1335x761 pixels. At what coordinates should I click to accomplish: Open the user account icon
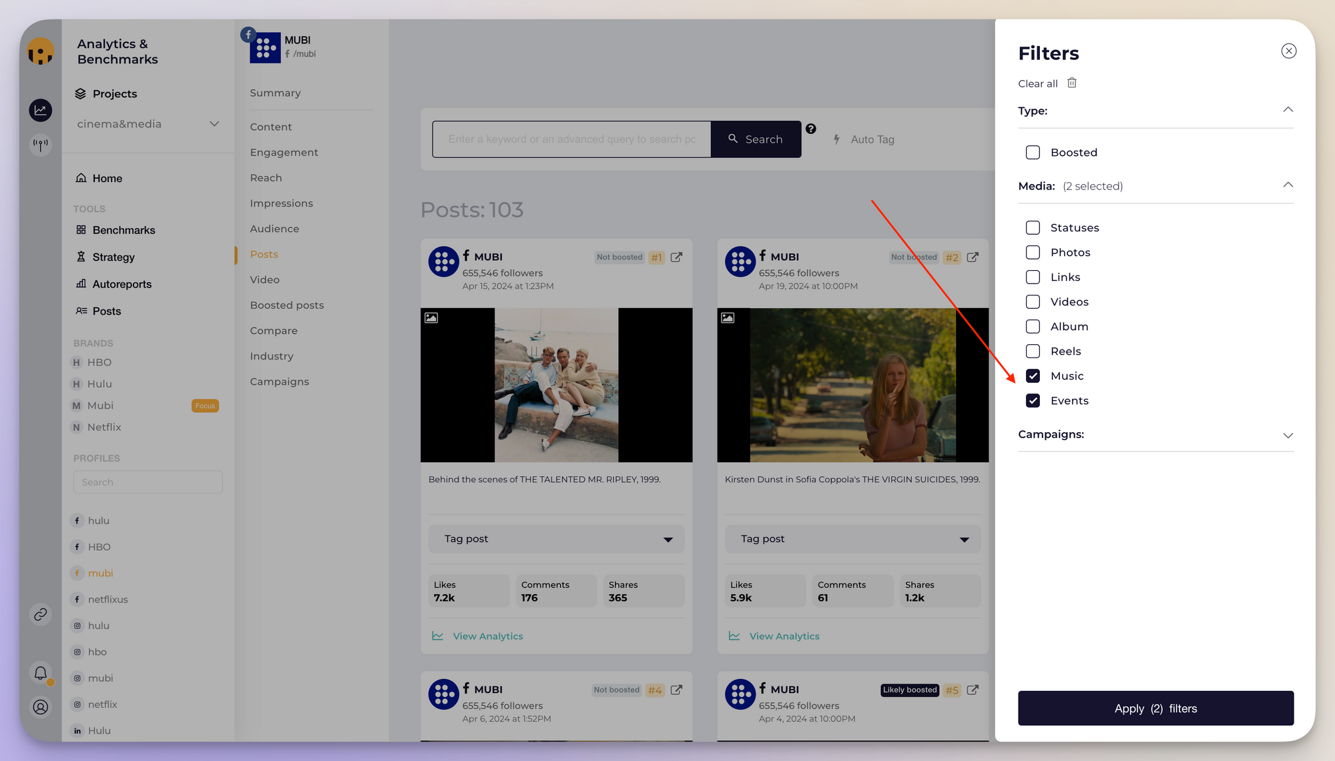[x=41, y=707]
